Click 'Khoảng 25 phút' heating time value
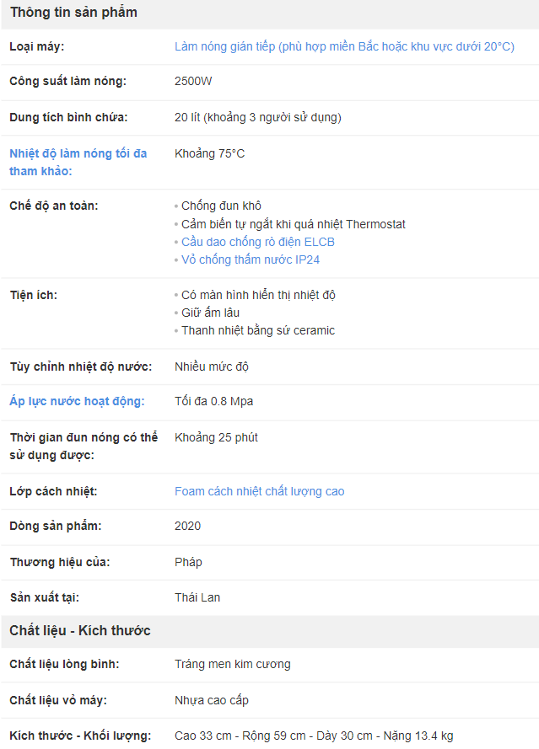The height and width of the screenshot is (749, 539). point(216,437)
